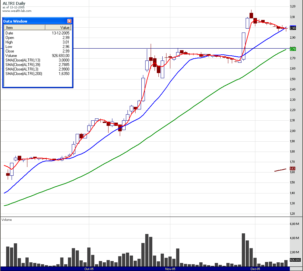Click the 926.693 volume marker
The height and width of the screenshot is (271, 303).
[x=295, y=260]
